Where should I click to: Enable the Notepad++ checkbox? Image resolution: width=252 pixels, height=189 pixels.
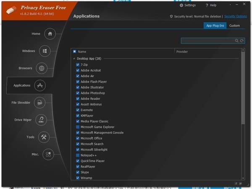point(78,155)
